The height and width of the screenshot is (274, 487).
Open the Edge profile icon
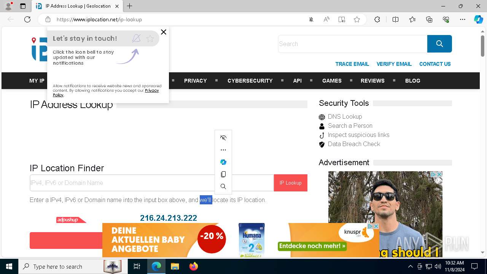pos(8,6)
